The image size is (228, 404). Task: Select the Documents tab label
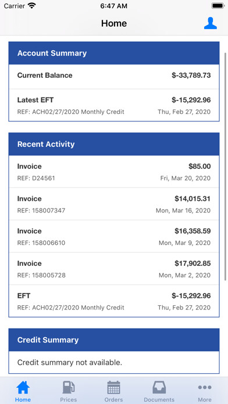[x=159, y=399]
